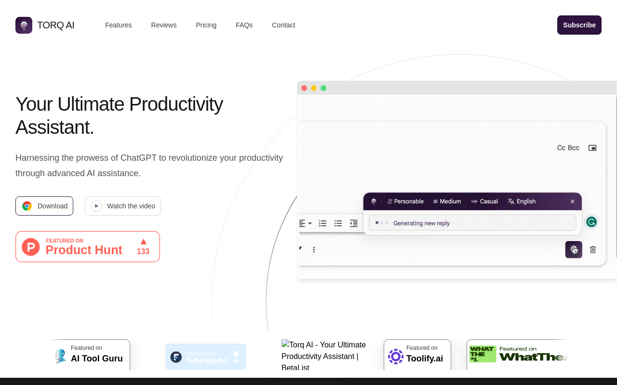Upvote Torq AI on Product Hunt
The height and width of the screenshot is (385, 617).
tap(143, 246)
